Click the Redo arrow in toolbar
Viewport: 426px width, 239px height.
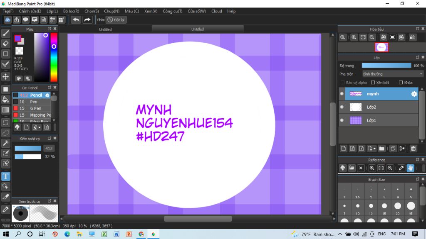tap(87, 20)
